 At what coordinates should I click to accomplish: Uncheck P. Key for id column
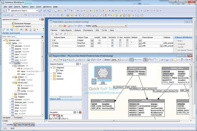[120, 40]
